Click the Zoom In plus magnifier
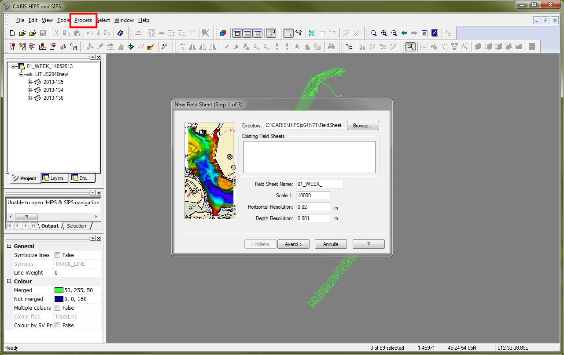Screen dimensions: 564x355 click(x=384, y=33)
